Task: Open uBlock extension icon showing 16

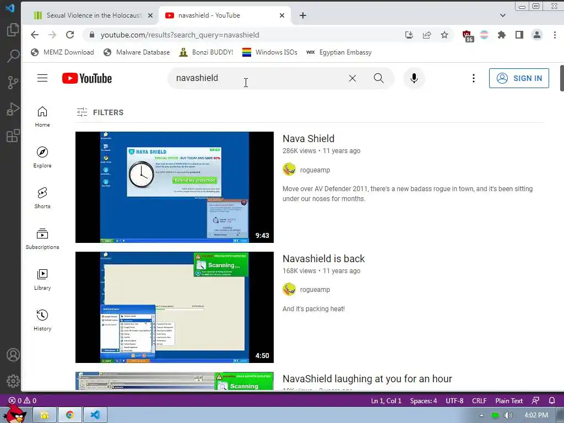Action: (467, 36)
